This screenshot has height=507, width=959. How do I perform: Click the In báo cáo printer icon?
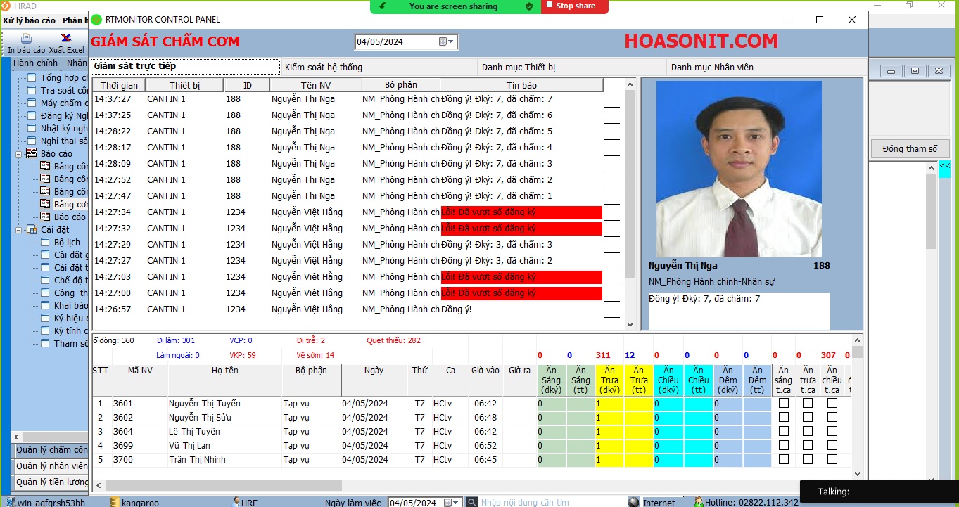coord(26,38)
